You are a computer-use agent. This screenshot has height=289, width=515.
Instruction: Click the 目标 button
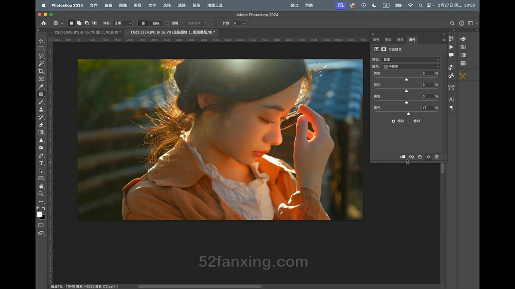156,23
